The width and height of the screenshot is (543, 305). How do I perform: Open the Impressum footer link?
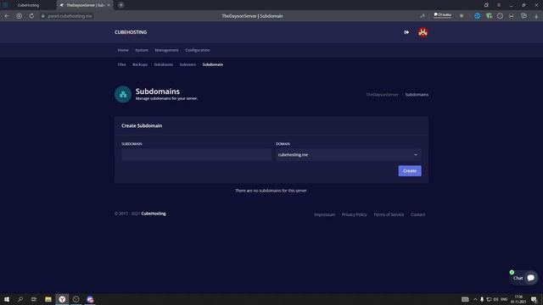coord(324,214)
